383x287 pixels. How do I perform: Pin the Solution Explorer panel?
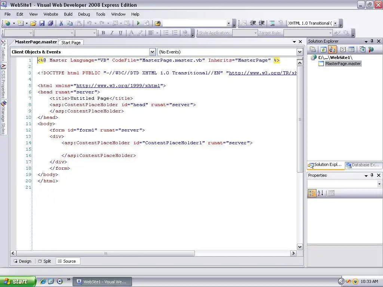(372, 41)
